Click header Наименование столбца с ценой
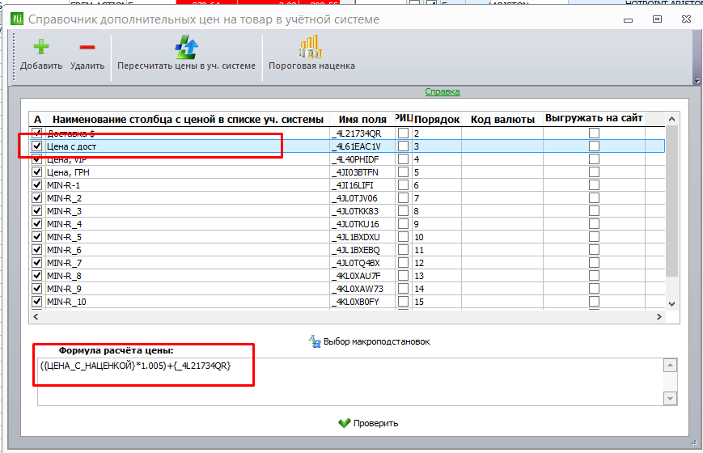The width and height of the screenshot is (703, 453). [188, 119]
